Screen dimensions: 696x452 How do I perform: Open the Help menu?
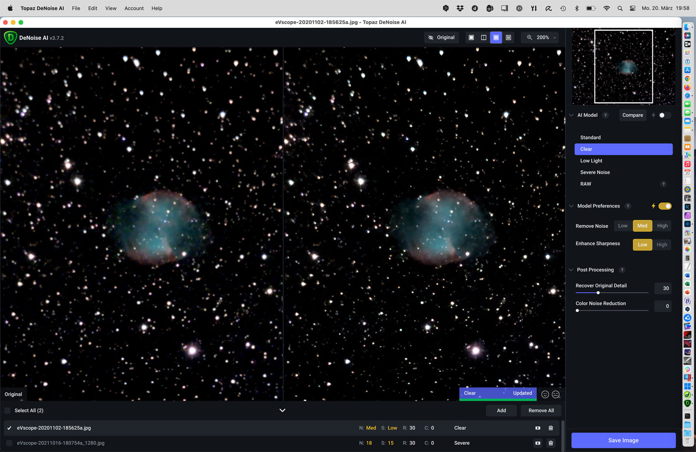(157, 8)
